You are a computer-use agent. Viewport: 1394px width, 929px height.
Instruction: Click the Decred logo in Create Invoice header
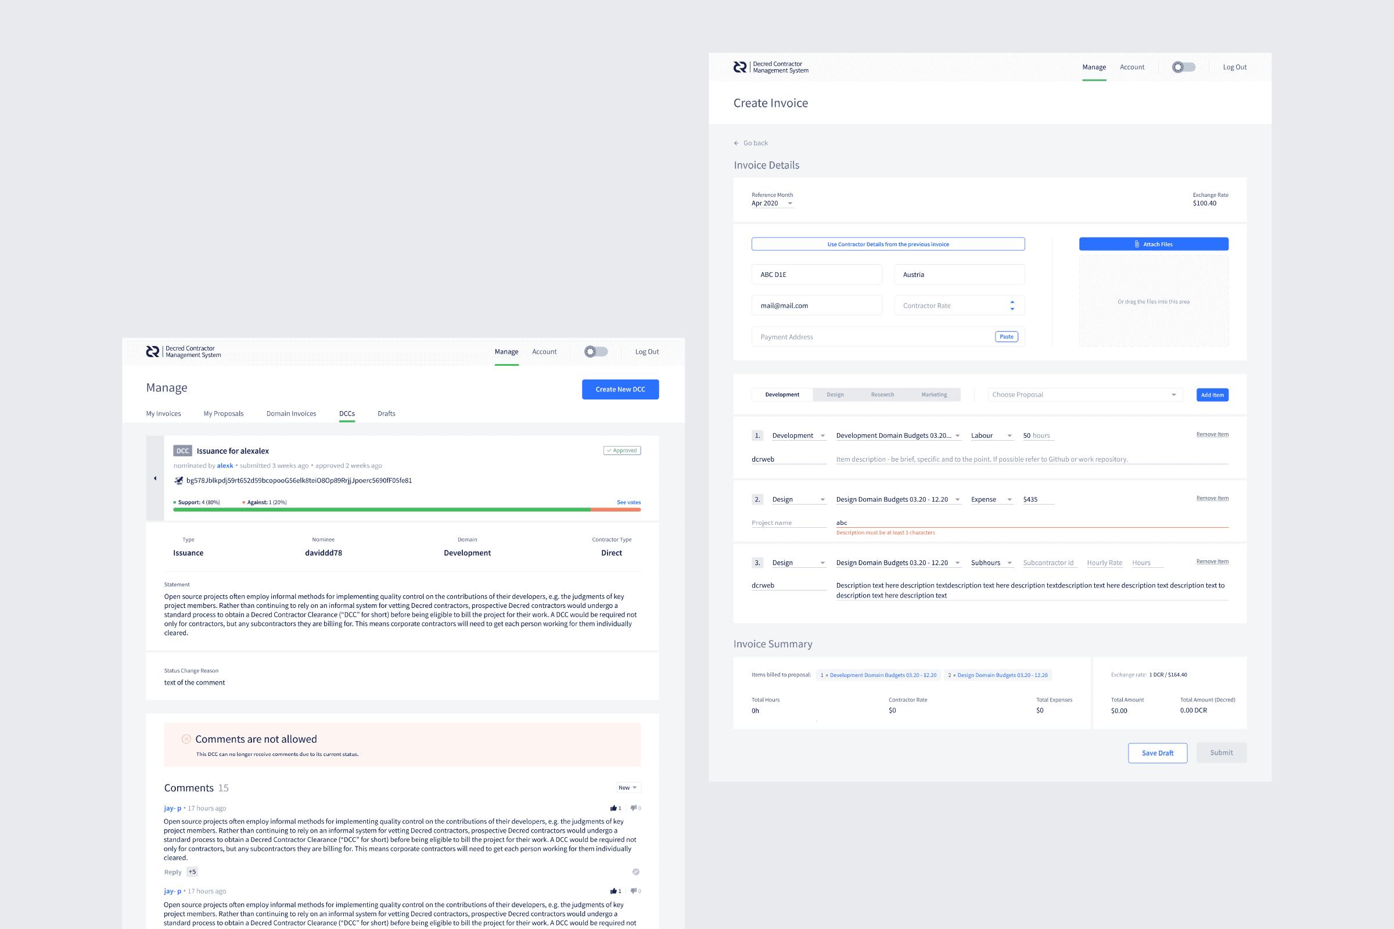click(739, 67)
